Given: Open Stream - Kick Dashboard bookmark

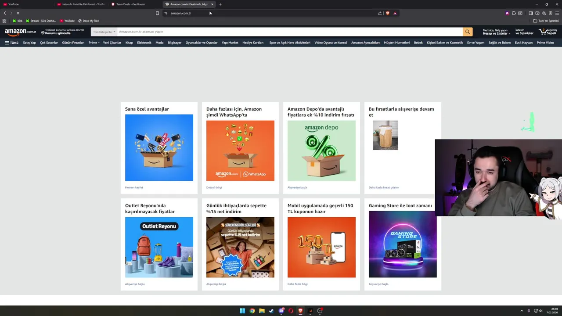Looking at the screenshot, I should coord(41,21).
